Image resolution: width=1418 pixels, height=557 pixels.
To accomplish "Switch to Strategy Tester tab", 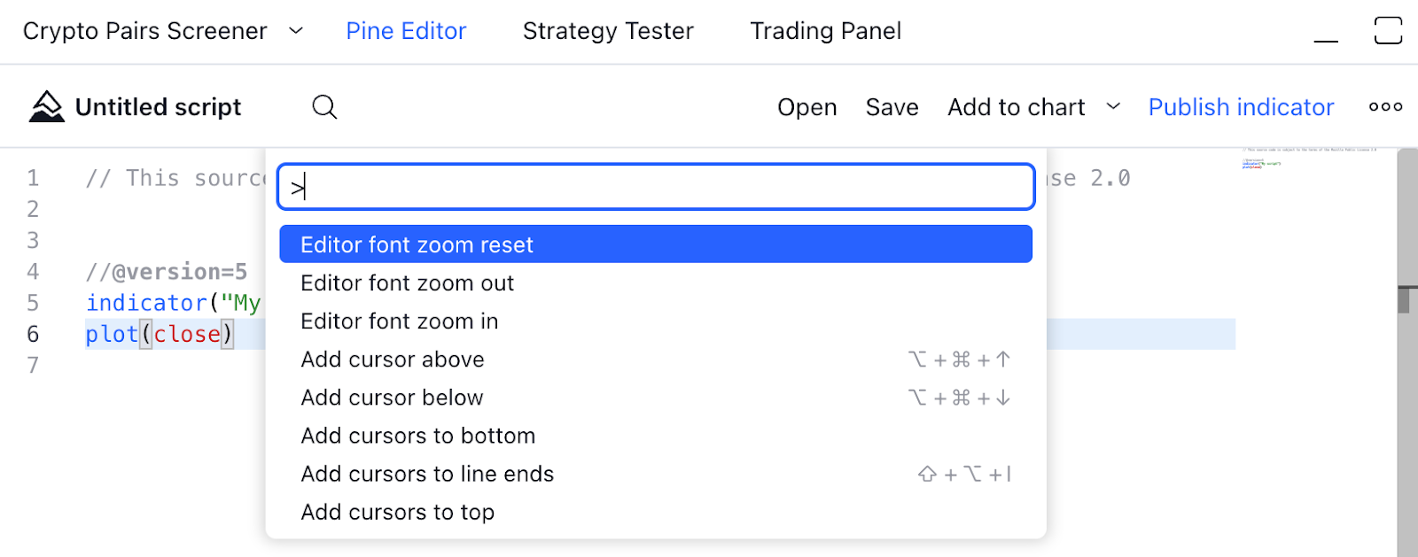I will tap(608, 31).
